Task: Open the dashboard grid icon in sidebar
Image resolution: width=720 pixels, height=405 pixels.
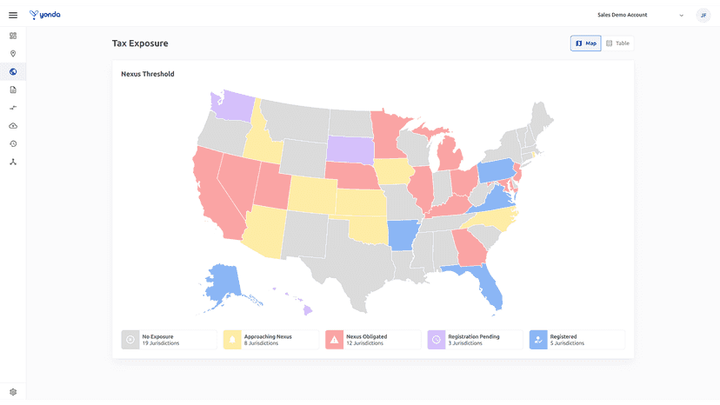Action: (x=13, y=36)
